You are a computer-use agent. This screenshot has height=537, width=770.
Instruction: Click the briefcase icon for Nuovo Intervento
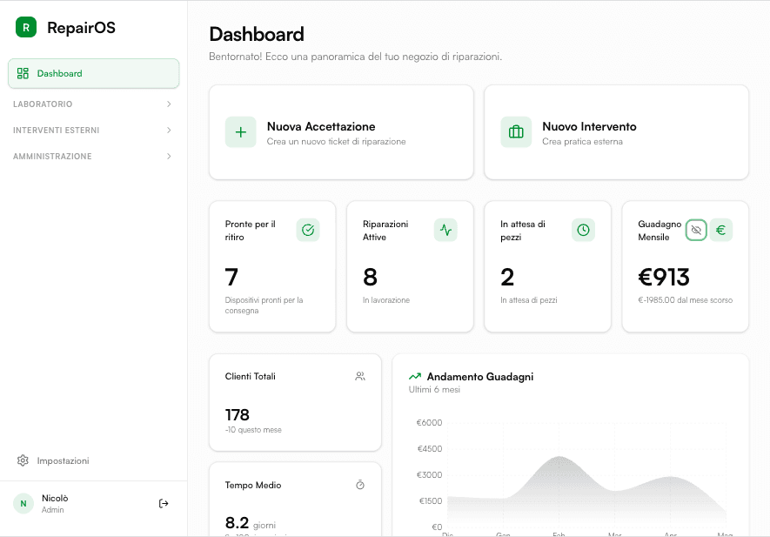coord(516,132)
